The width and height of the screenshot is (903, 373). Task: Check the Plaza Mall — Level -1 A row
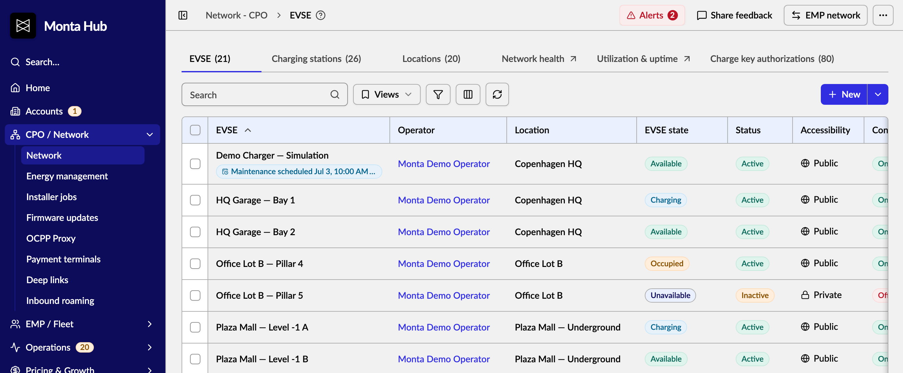(195, 328)
